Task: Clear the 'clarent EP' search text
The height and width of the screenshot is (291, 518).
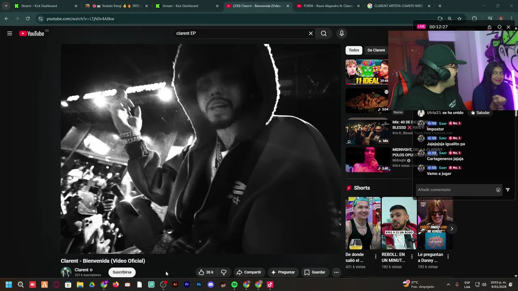Action: click(x=311, y=34)
